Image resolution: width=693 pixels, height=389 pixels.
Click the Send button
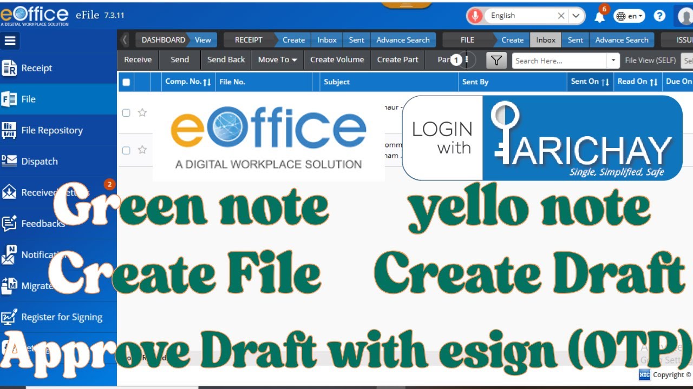click(180, 59)
